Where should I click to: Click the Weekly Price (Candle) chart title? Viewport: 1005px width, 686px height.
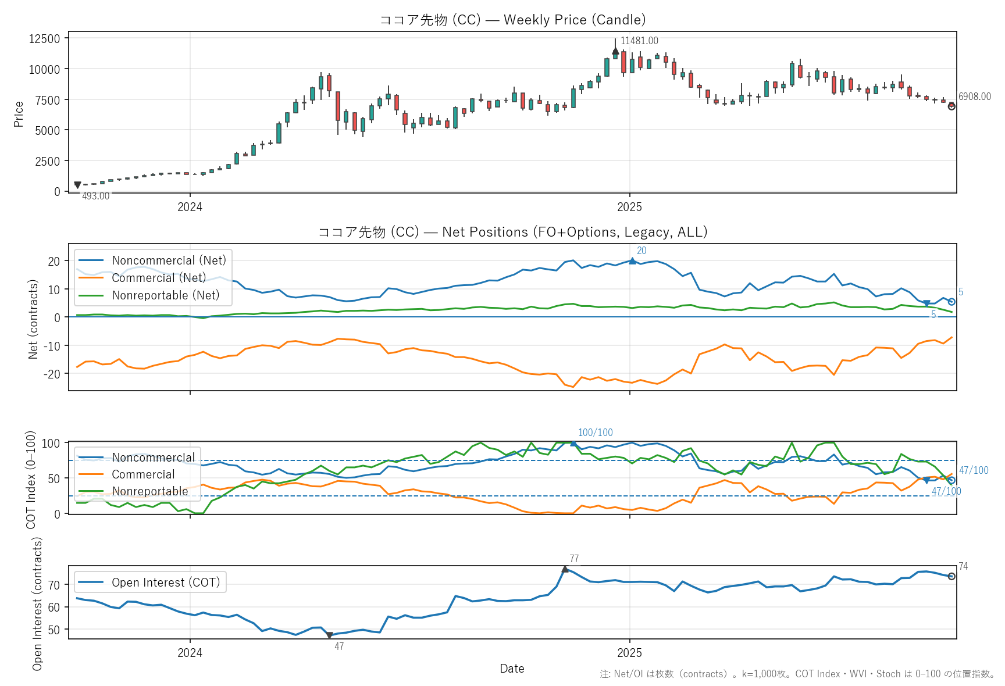(512, 20)
